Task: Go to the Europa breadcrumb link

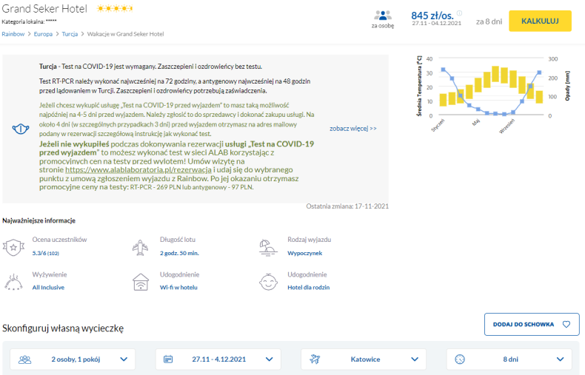Action: click(x=43, y=34)
